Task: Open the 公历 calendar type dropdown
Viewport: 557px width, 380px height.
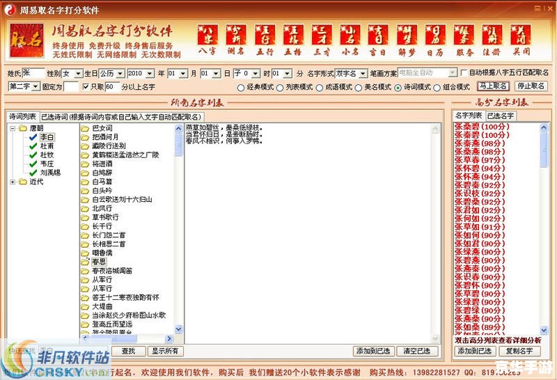Action: [120, 74]
